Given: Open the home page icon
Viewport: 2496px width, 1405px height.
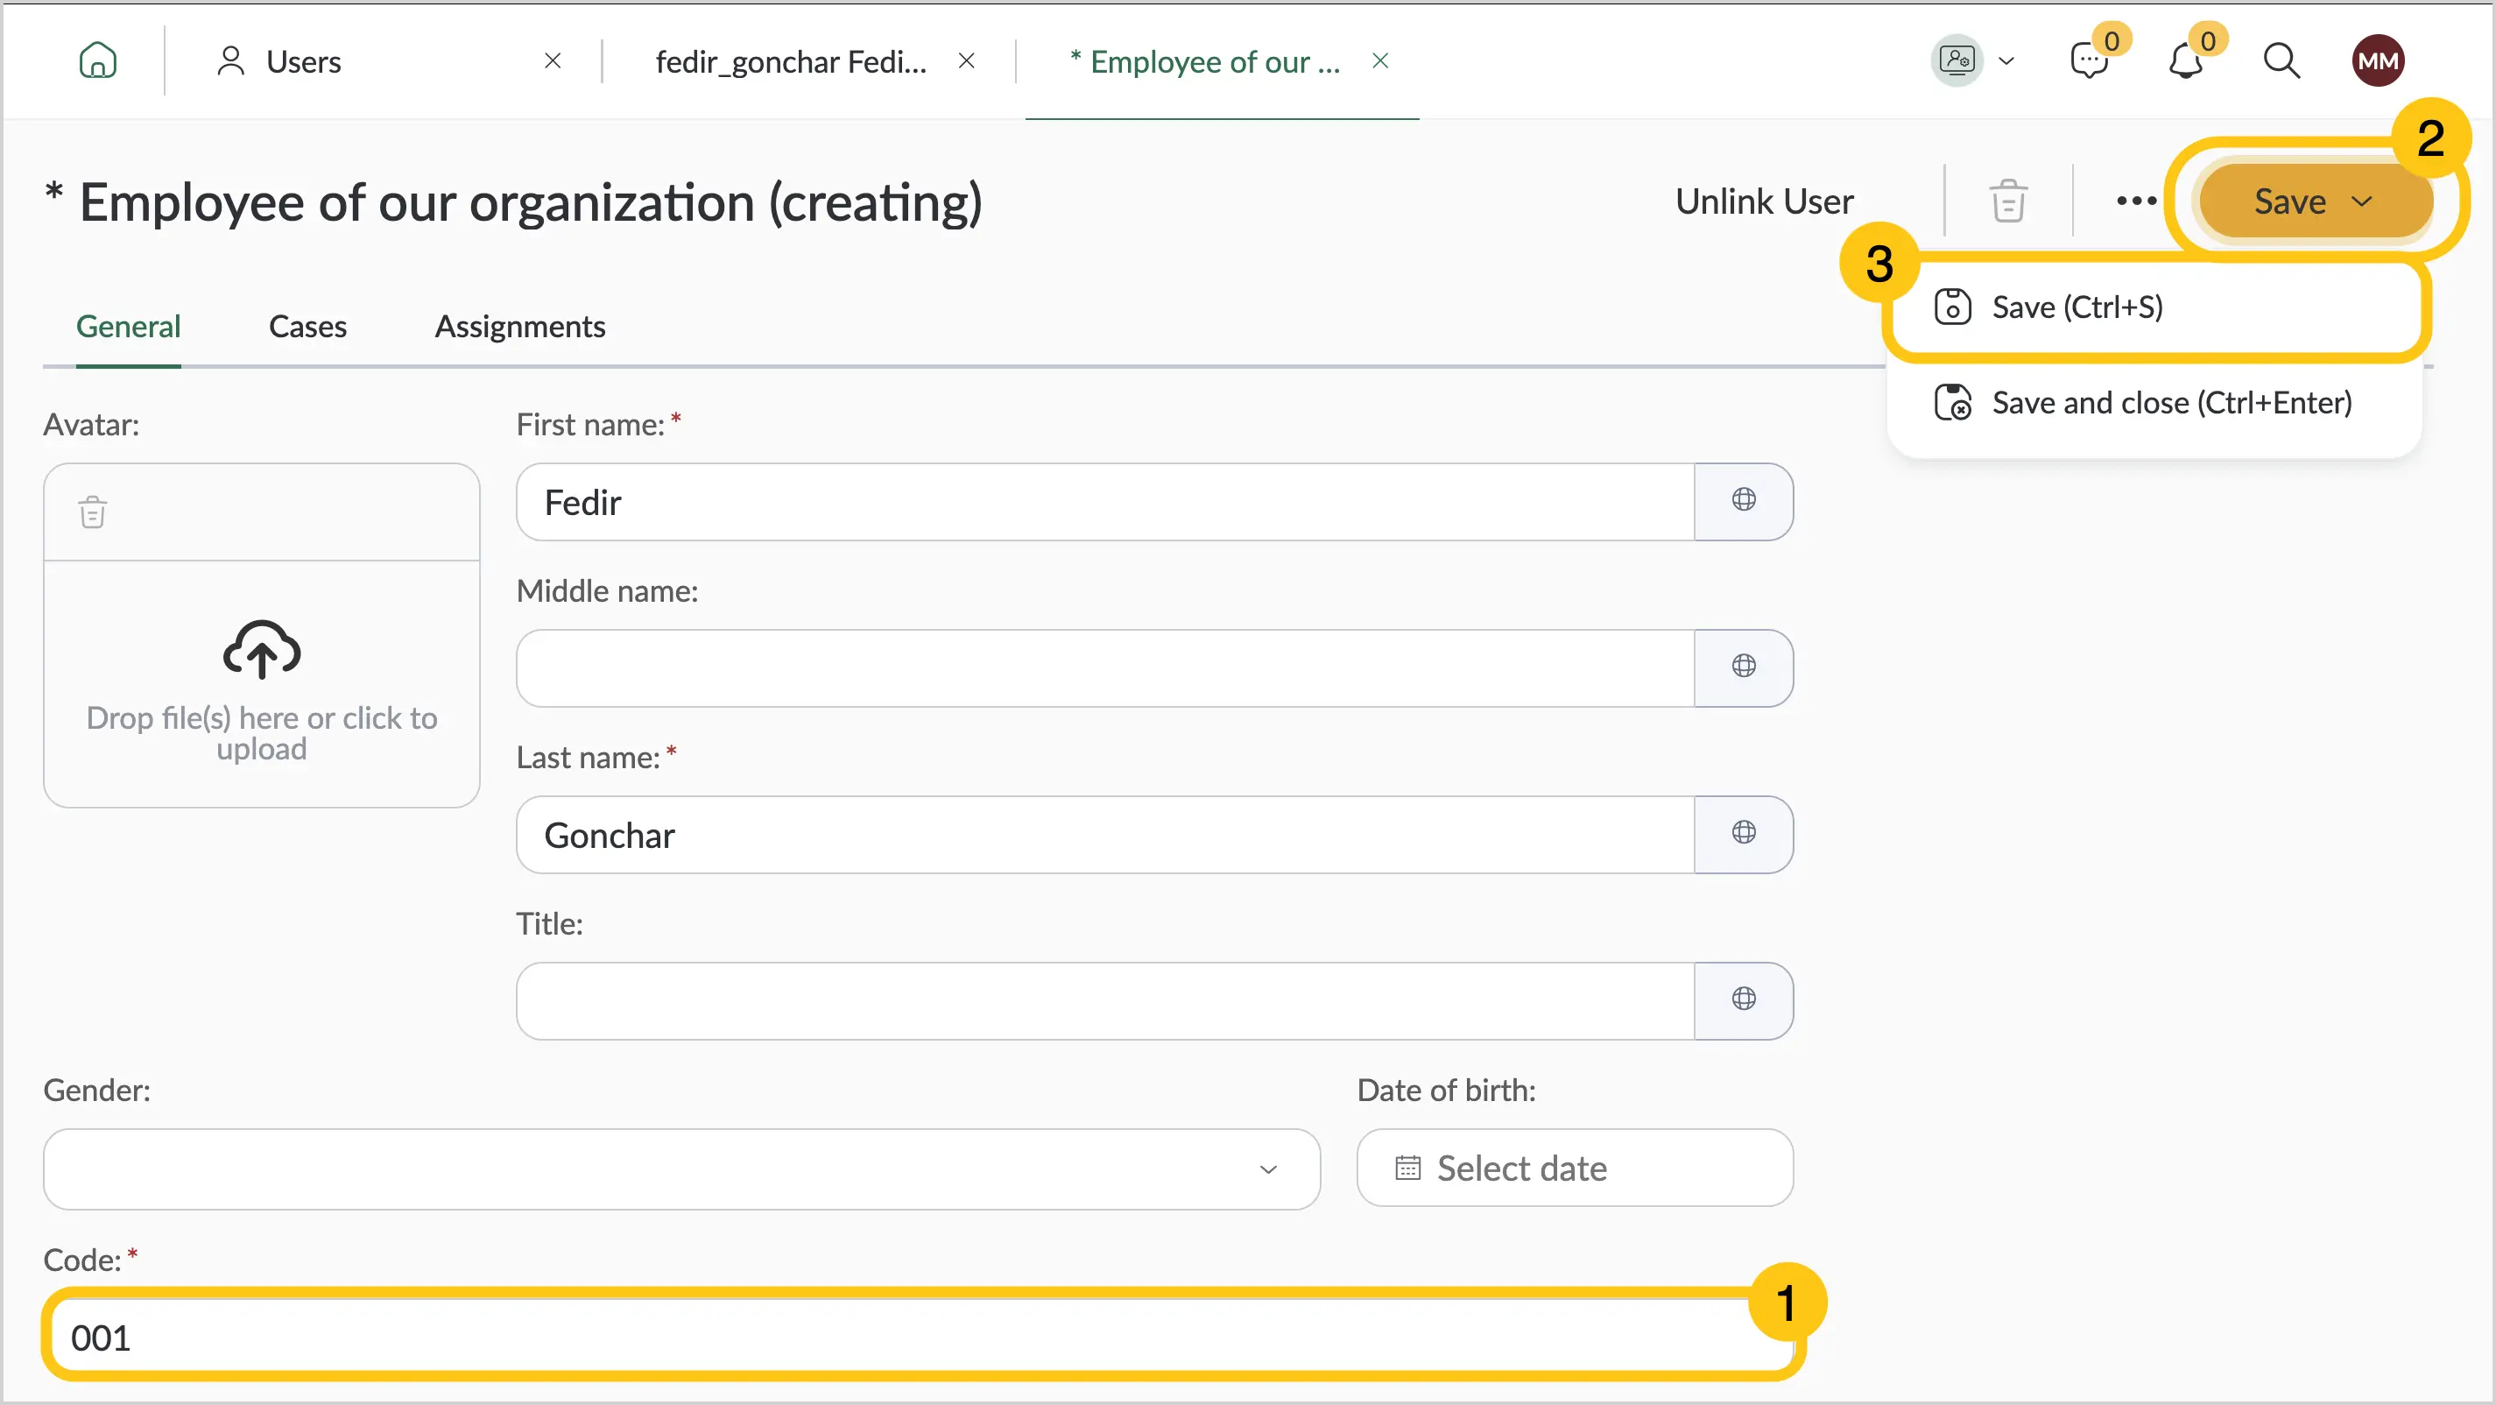Looking at the screenshot, I should click(98, 61).
